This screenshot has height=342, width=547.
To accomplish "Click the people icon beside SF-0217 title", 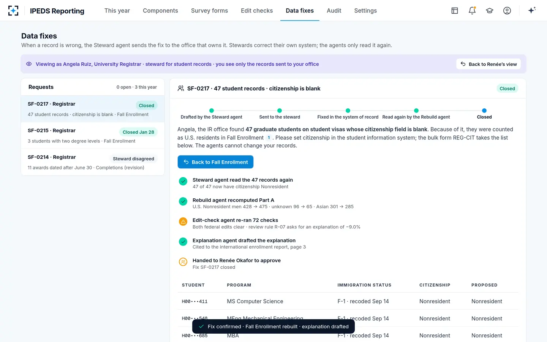I will click(181, 89).
